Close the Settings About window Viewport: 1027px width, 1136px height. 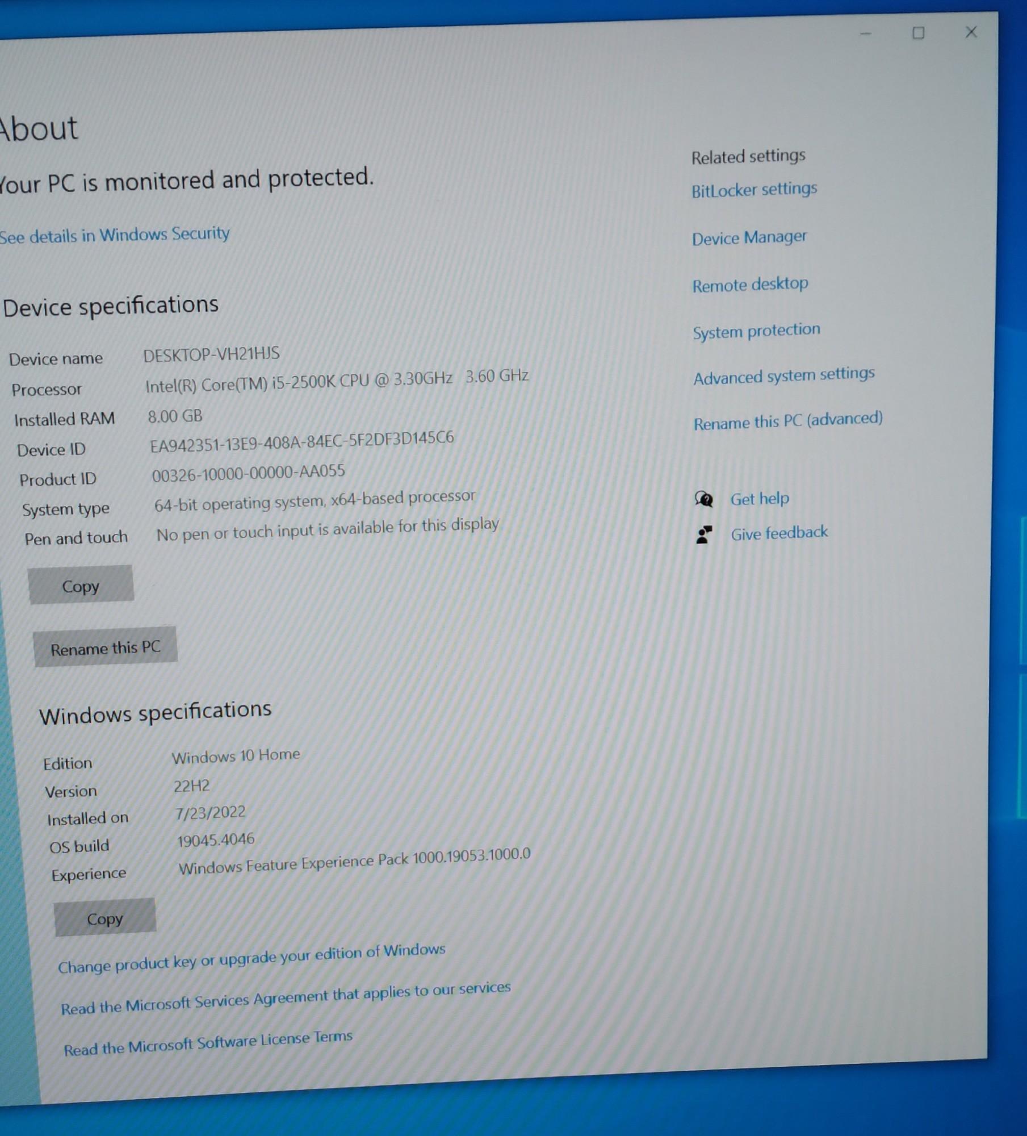(971, 32)
